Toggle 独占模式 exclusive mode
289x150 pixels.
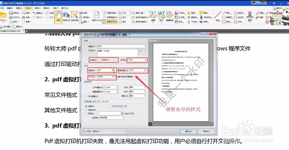5,26
